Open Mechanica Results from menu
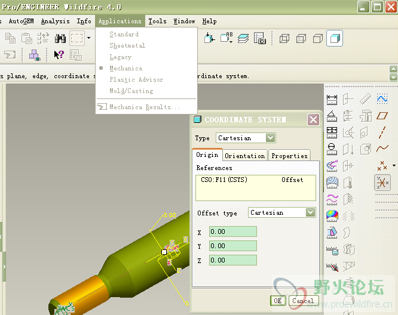The image size is (398, 315). 145,107
